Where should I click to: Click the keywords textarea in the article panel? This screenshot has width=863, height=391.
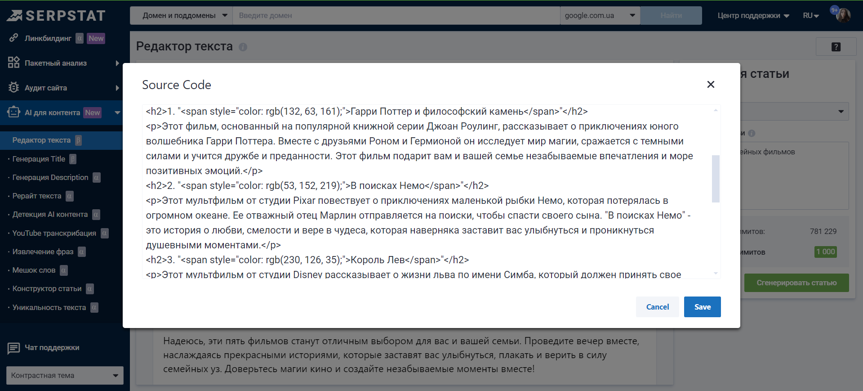[x=794, y=175]
